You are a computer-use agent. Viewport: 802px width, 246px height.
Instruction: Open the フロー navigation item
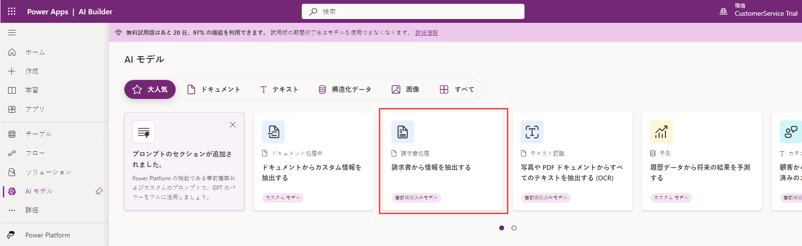click(x=55, y=153)
